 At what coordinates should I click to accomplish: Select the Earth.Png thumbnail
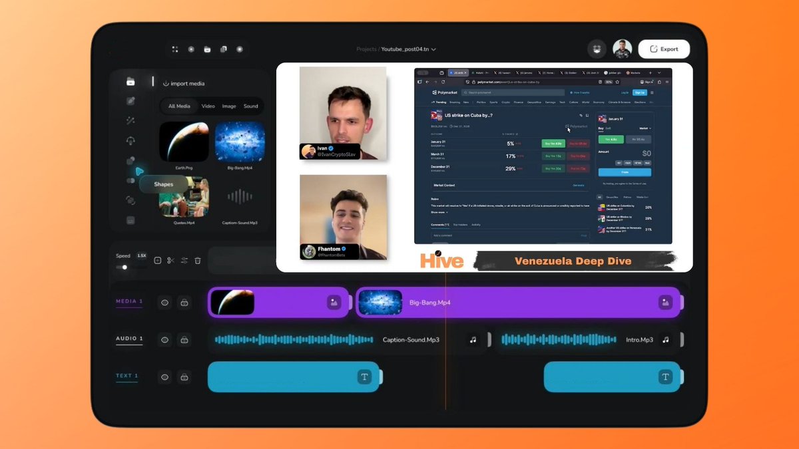[x=184, y=142]
